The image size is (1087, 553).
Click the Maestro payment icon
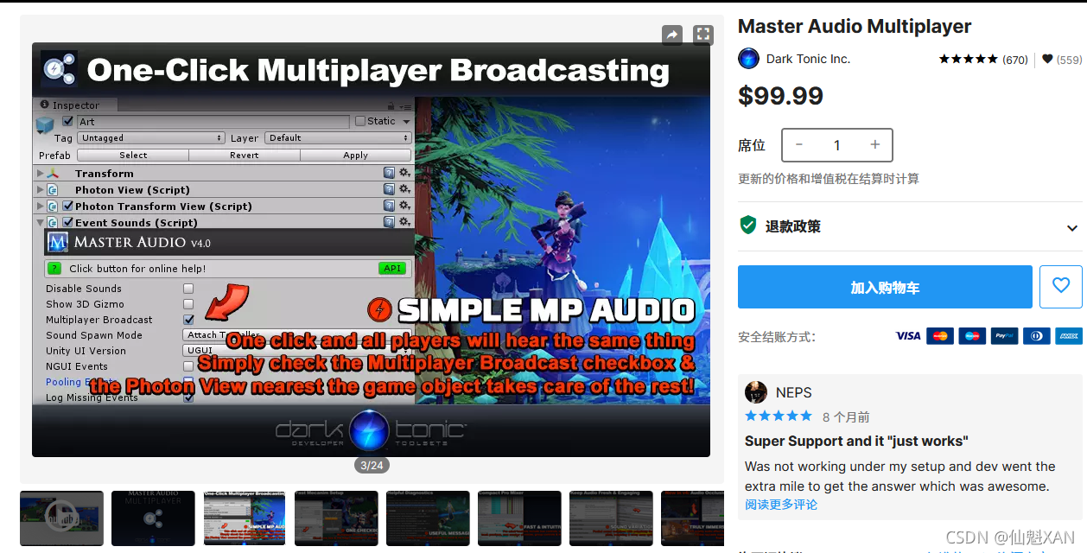point(972,336)
